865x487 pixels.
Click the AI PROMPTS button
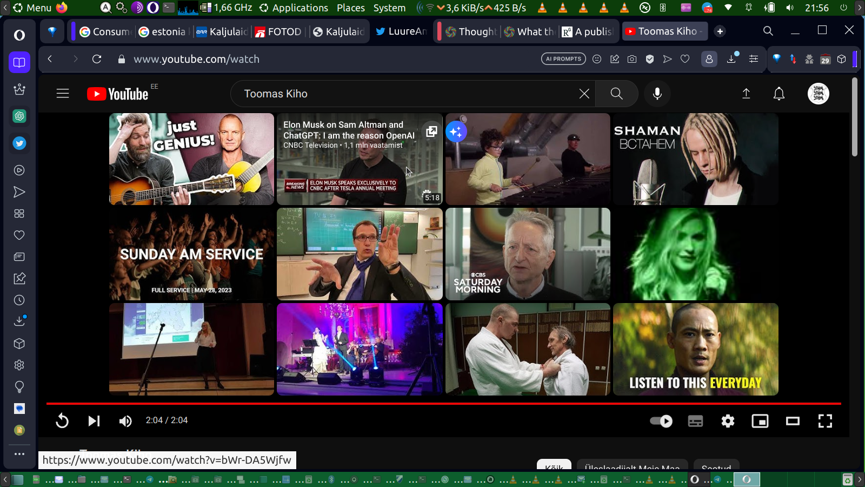pos(563,59)
